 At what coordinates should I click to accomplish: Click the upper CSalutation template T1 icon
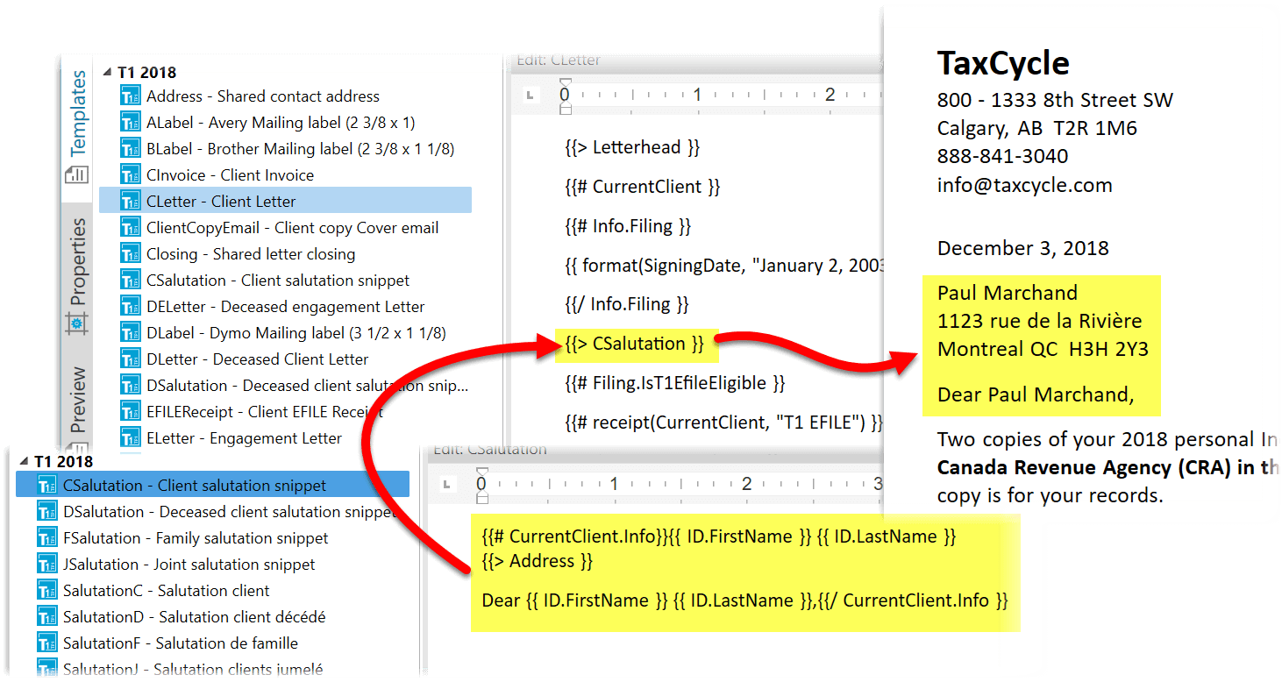131,281
